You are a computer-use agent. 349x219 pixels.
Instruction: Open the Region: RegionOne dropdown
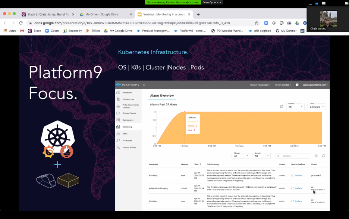coord(260,85)
